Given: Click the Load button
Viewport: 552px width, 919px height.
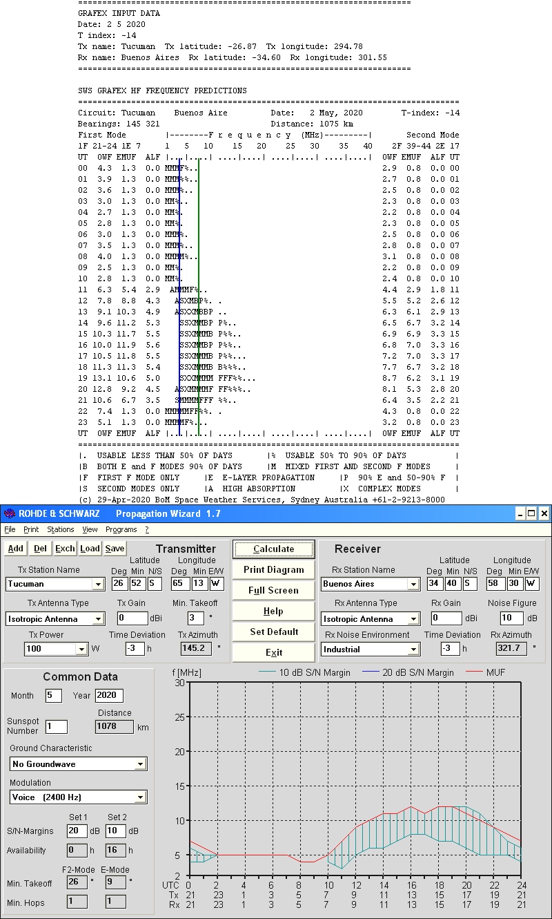Looking at the screenshot, I should 90,549.
